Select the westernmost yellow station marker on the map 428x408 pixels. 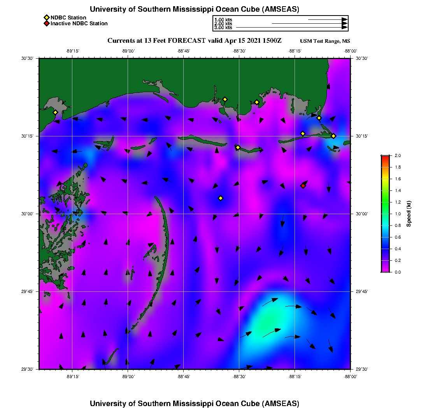pyautogui.click(x=55, y=112)
